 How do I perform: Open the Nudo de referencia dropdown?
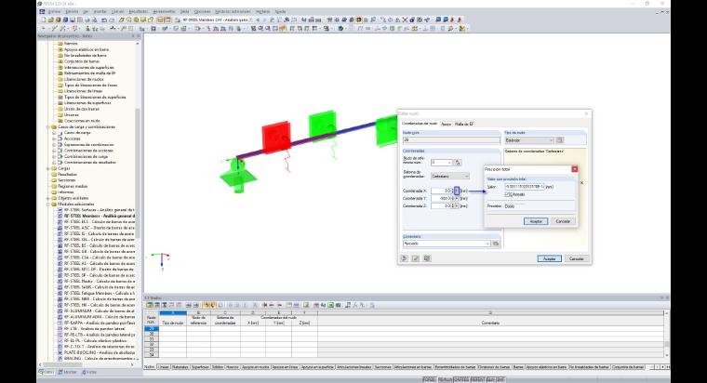(x=442, y=162)
